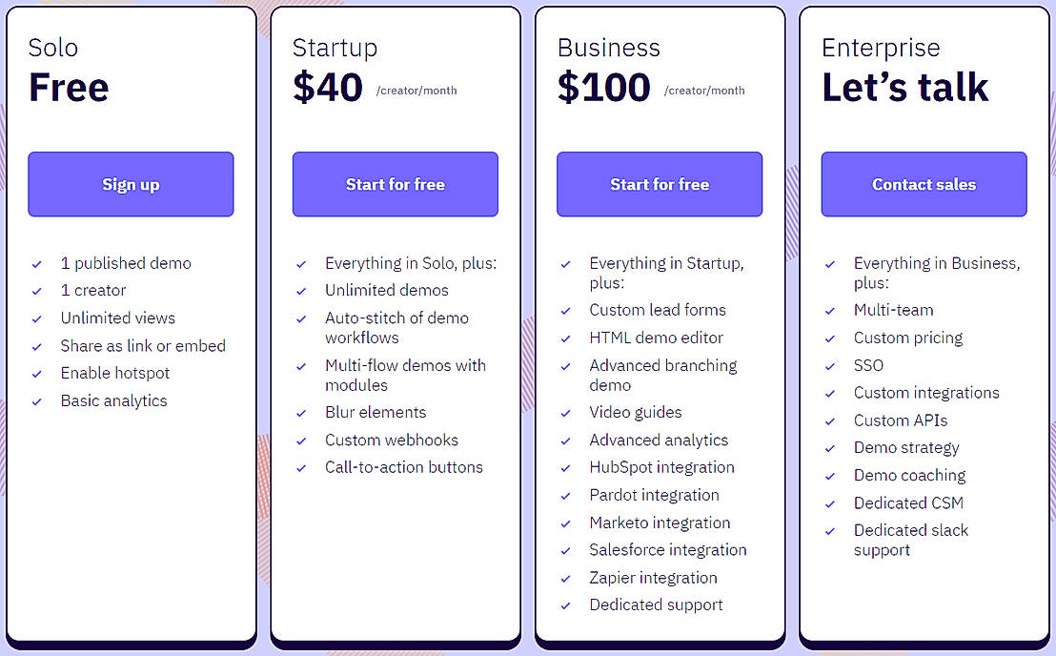This screenshot has height=656, width=1056.
Task: Click the Solo plan Sign up button
Action: tap(131, 184)
